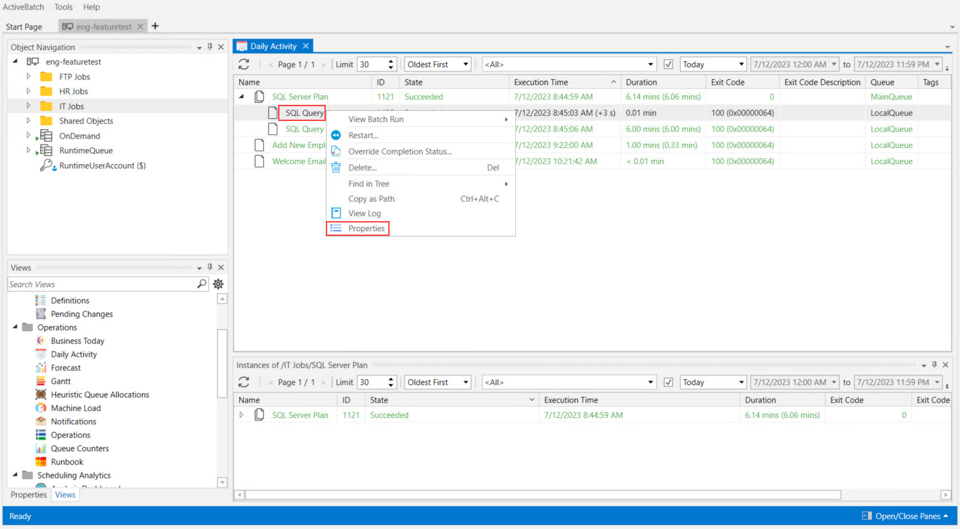Click the new tab plus icon
Screen dimensions: 960x529
pyautogui.click(x=155, y=26)
